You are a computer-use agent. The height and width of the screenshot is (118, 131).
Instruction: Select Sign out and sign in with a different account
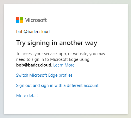click(57, 85)
